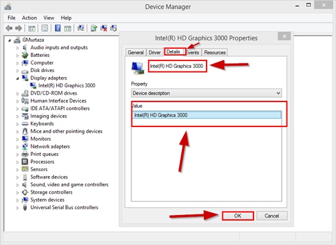
Task: Expand the Audio inputs and outputs node
Action: click(18, 48)
